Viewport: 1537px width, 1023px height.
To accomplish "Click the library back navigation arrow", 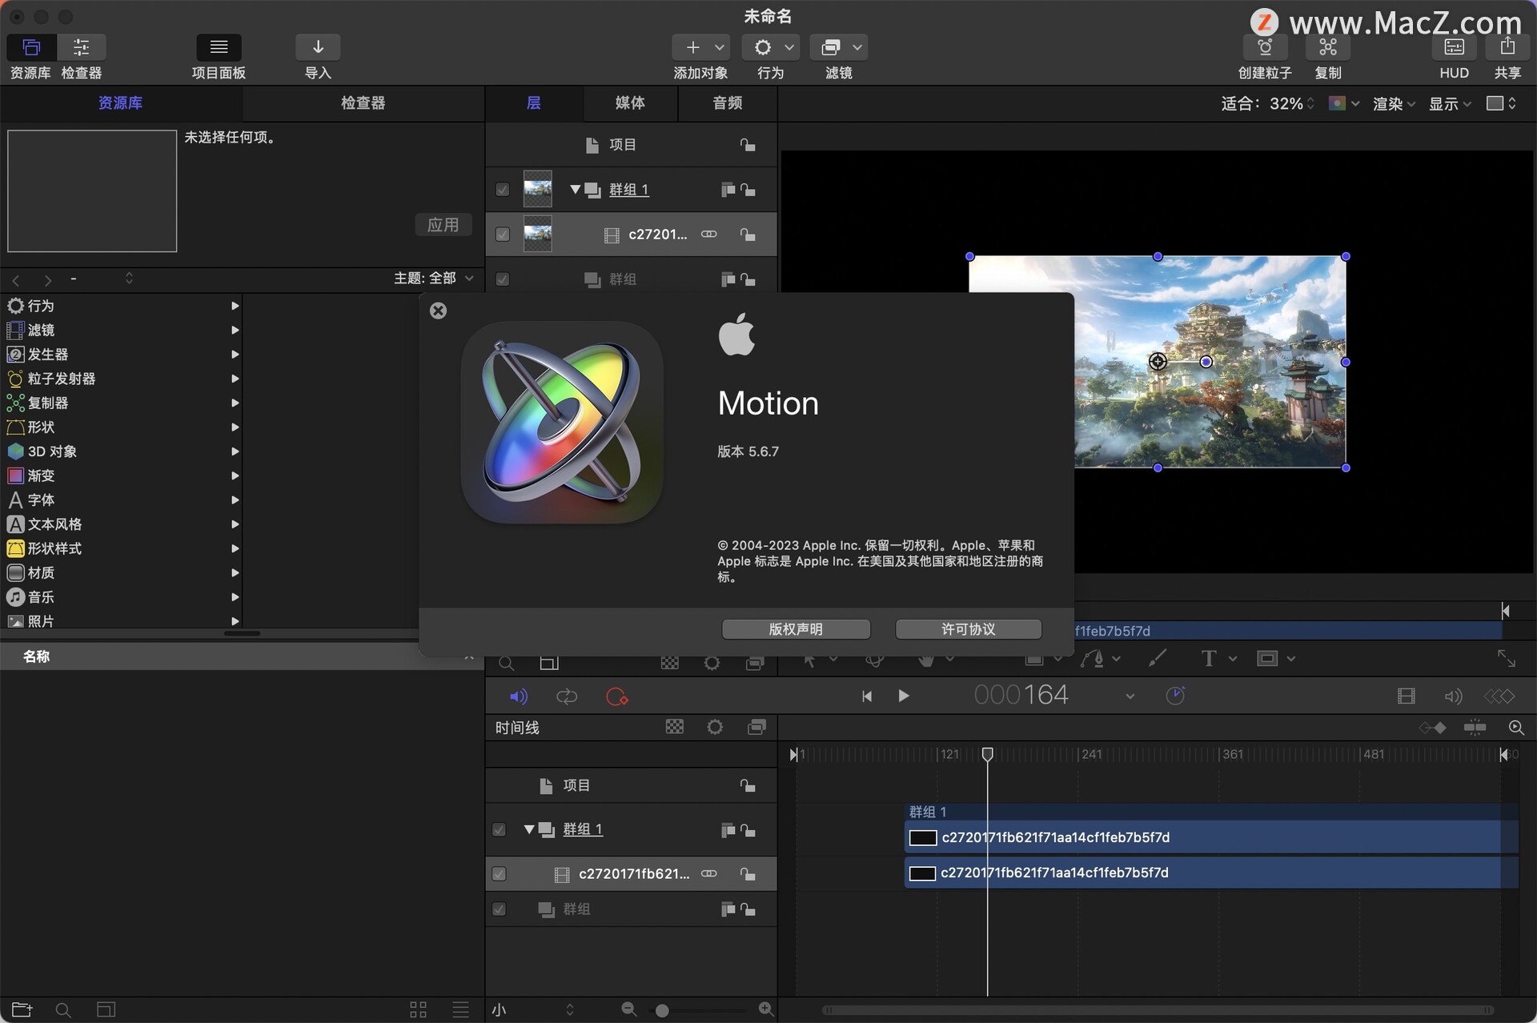I will 16,280.
